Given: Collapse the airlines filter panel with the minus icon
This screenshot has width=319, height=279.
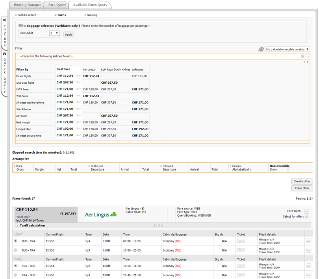Looking at the screenshot, I should click(x=307, y=56).
